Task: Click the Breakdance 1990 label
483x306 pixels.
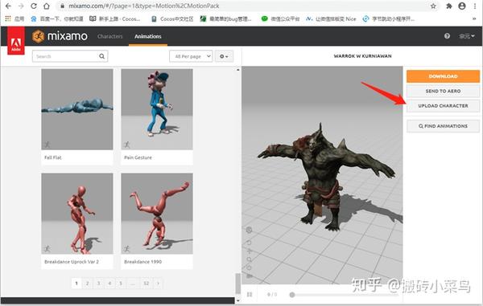Action: click(143, 262)
